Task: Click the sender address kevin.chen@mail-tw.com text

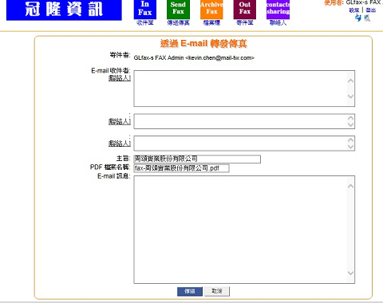Action: (221, 57)
